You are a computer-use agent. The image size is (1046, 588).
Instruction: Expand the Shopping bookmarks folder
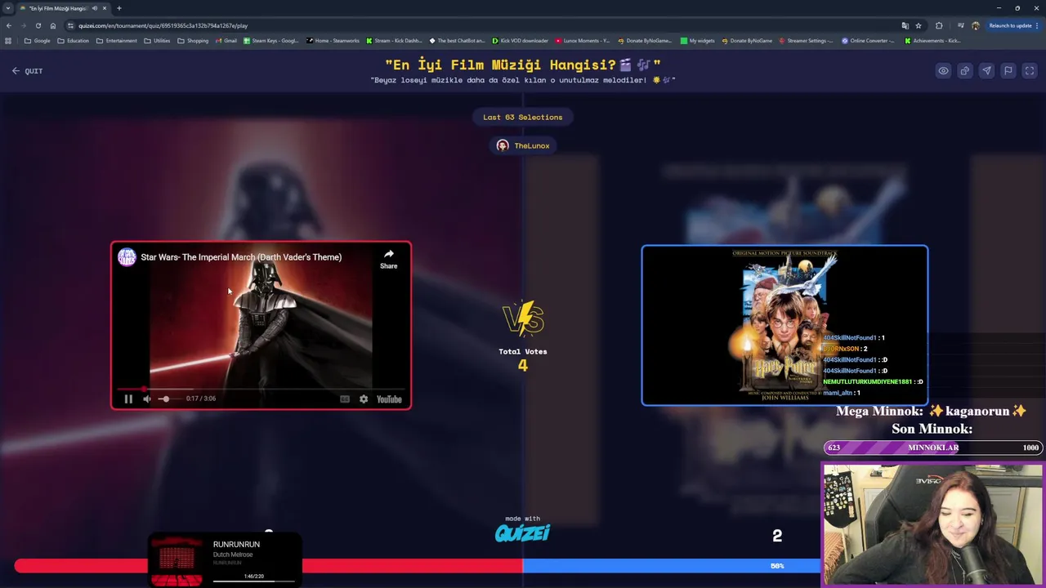tap(193, 41)
